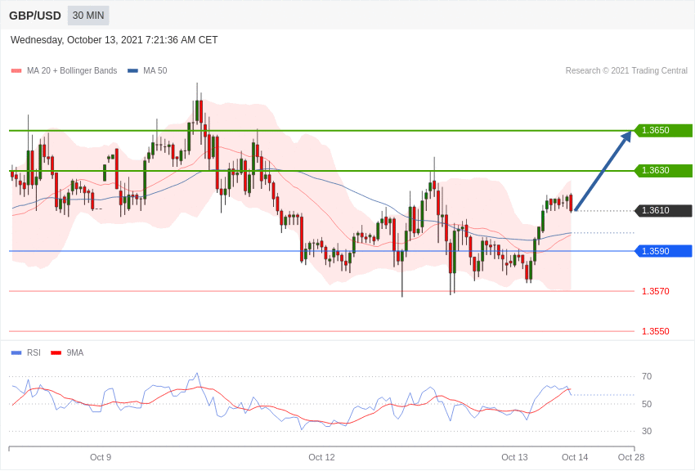Click the red 9MA legend swatch

click(56, 353)
